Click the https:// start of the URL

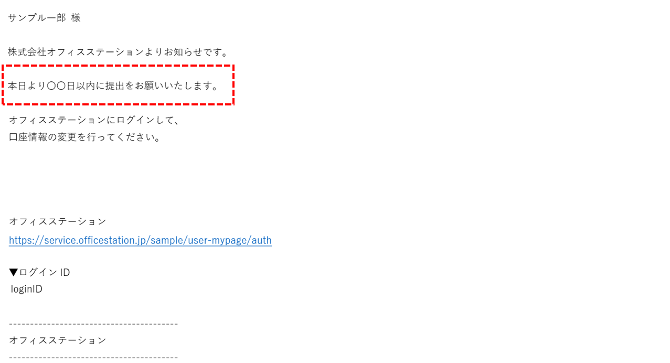26,240
